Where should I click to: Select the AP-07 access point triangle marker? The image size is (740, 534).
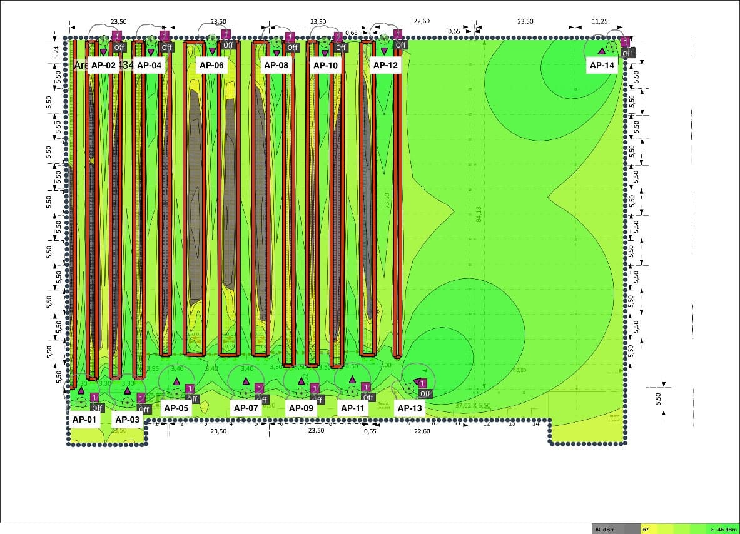[x=246, y=381]
